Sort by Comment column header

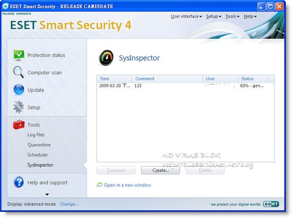[x=167, y=79]
